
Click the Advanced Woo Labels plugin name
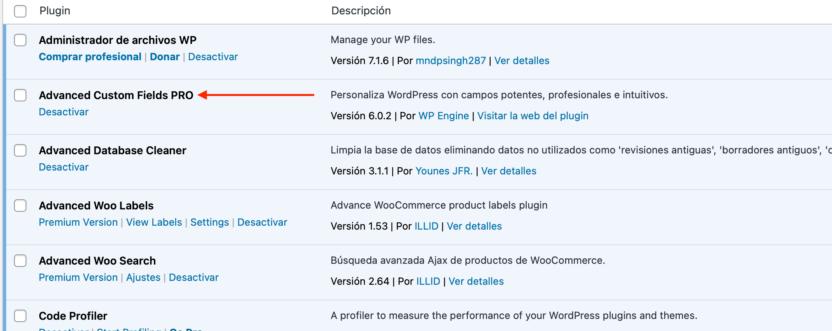point(96,206)
